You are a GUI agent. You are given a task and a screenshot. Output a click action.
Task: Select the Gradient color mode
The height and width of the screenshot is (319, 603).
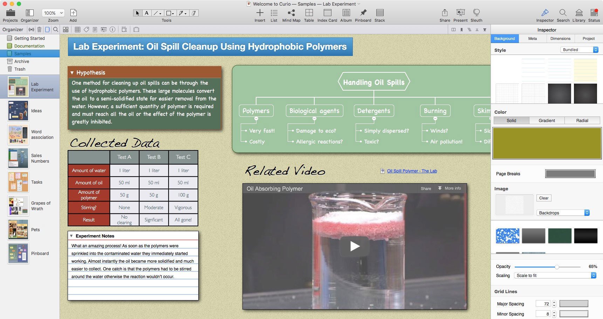click(x=547, y=120)
